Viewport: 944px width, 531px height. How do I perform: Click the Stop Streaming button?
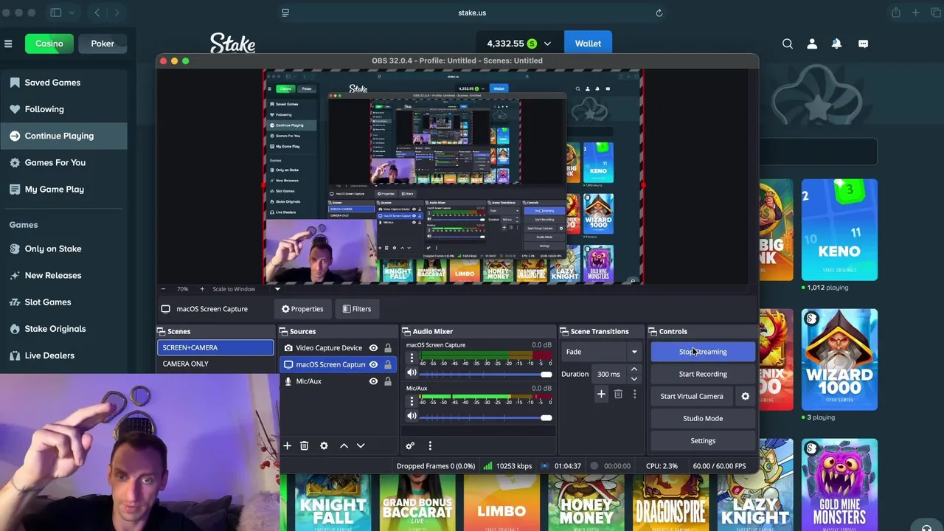coord(703,352)
